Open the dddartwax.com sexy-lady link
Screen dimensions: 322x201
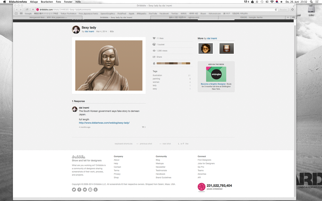104,123
